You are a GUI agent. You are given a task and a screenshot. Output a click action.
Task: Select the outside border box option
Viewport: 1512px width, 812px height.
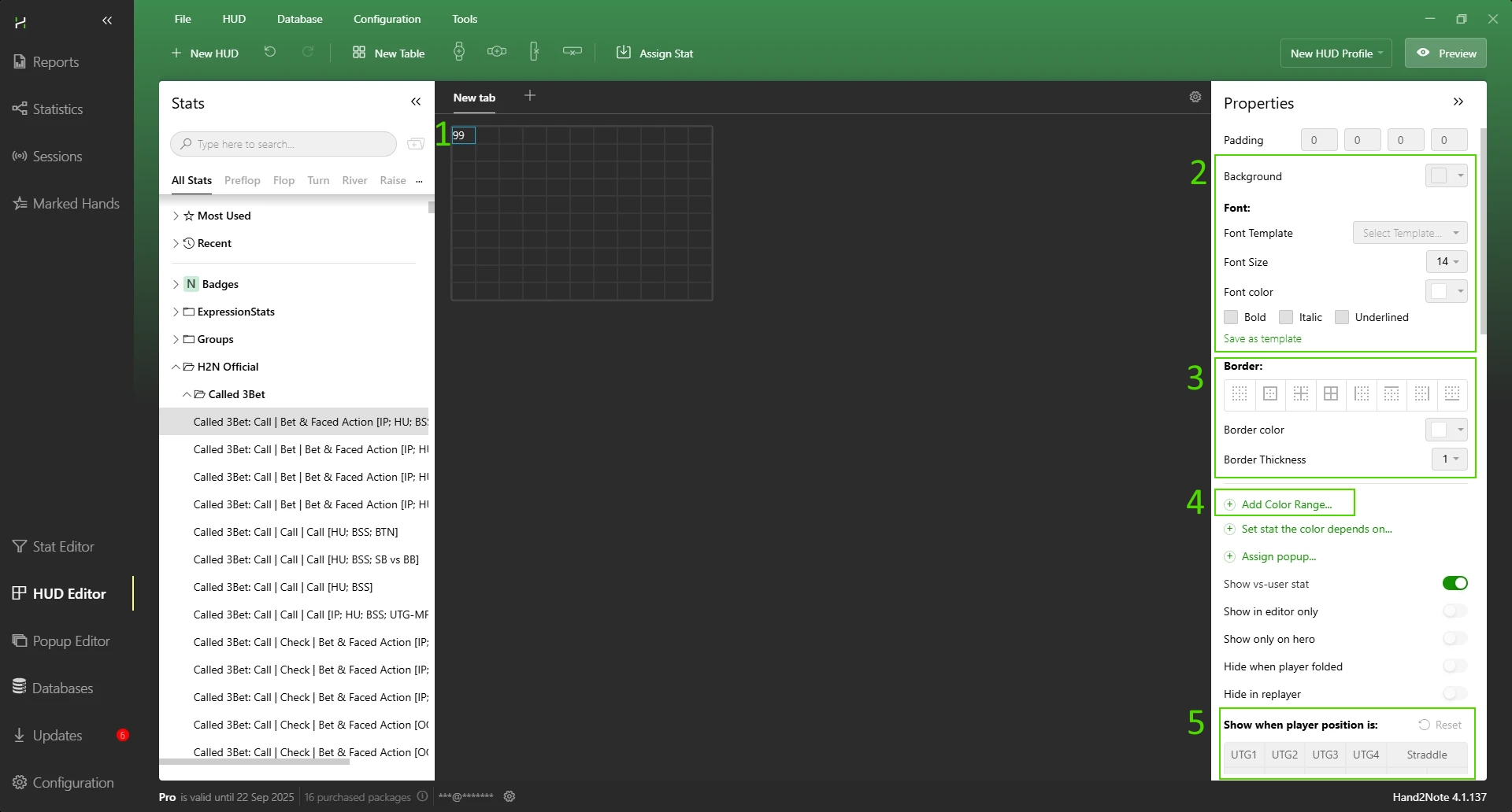(x=1269, y=393)
